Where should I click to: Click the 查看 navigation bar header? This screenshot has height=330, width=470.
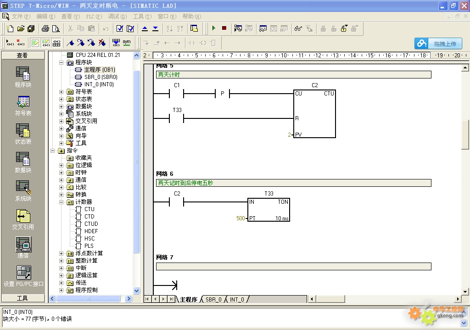(x=23, y=56)
